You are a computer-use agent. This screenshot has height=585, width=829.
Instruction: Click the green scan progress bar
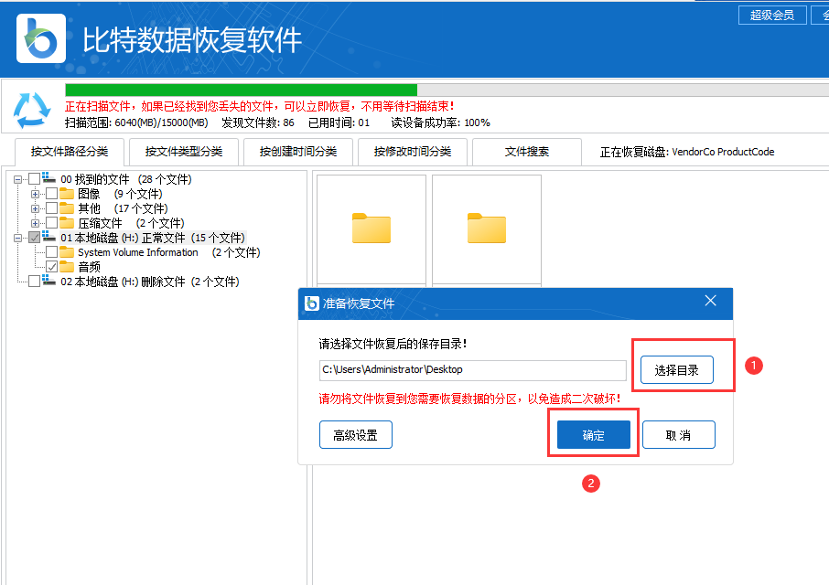pos(241,90)
